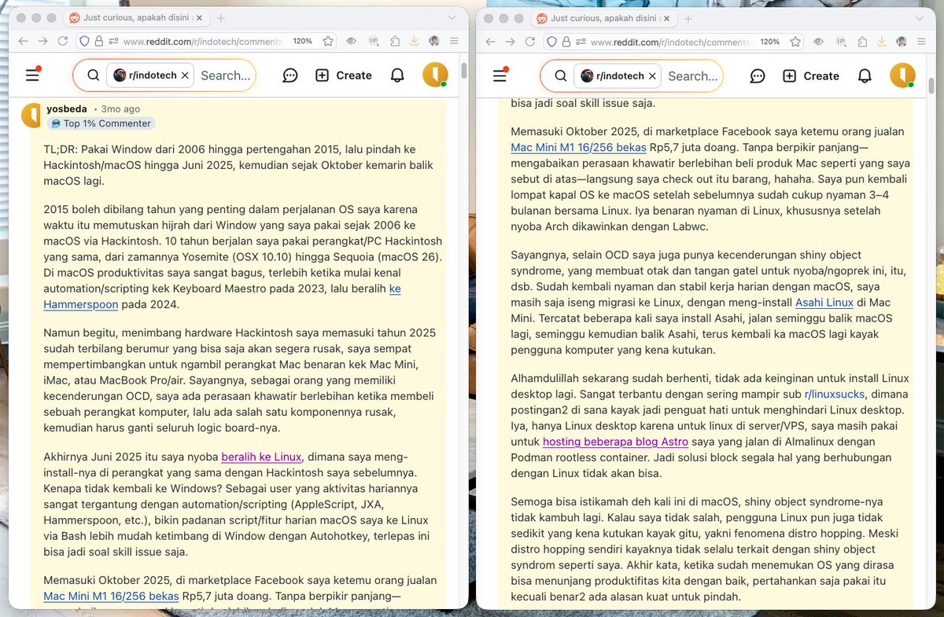Open 'Mac Mini M1 16/256 bekas' link in right window

coord(578,146)
